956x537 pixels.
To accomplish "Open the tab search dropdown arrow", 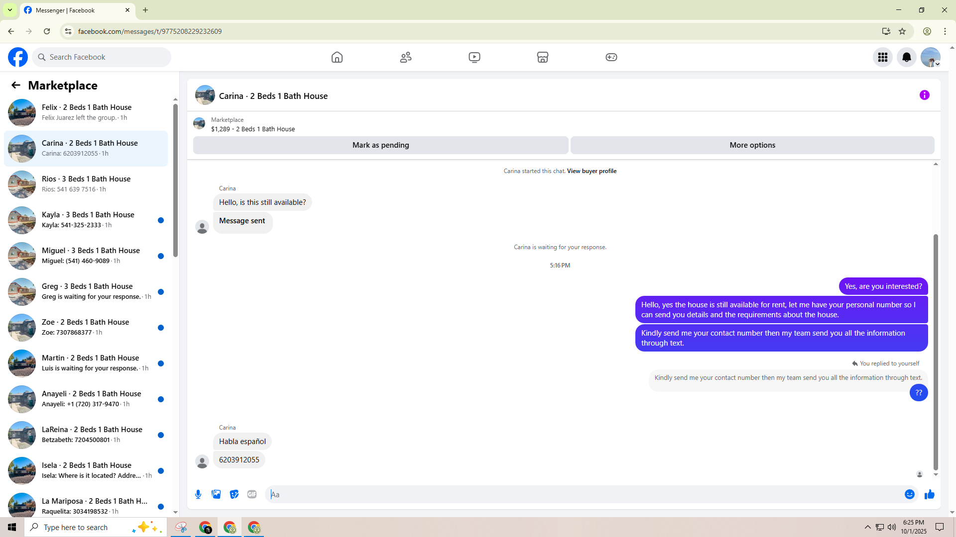I will [10, 10].
